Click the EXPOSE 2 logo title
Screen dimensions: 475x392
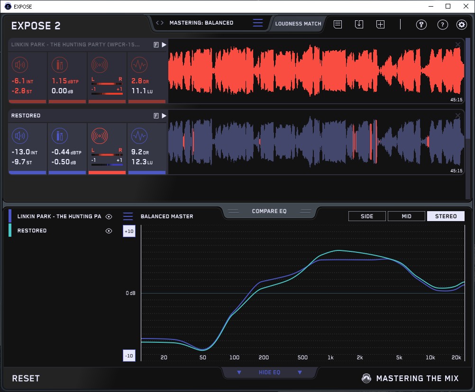(x=36, y=26)
